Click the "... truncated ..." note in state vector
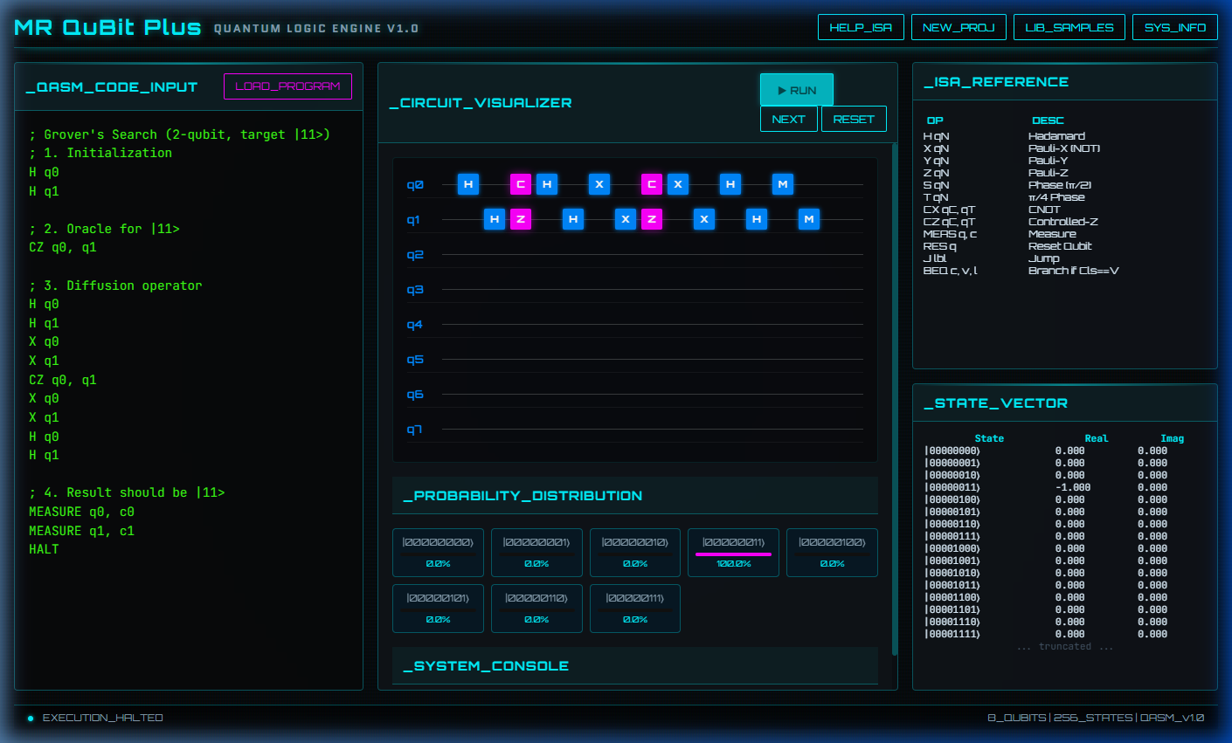 click(x=1065, y=646)
